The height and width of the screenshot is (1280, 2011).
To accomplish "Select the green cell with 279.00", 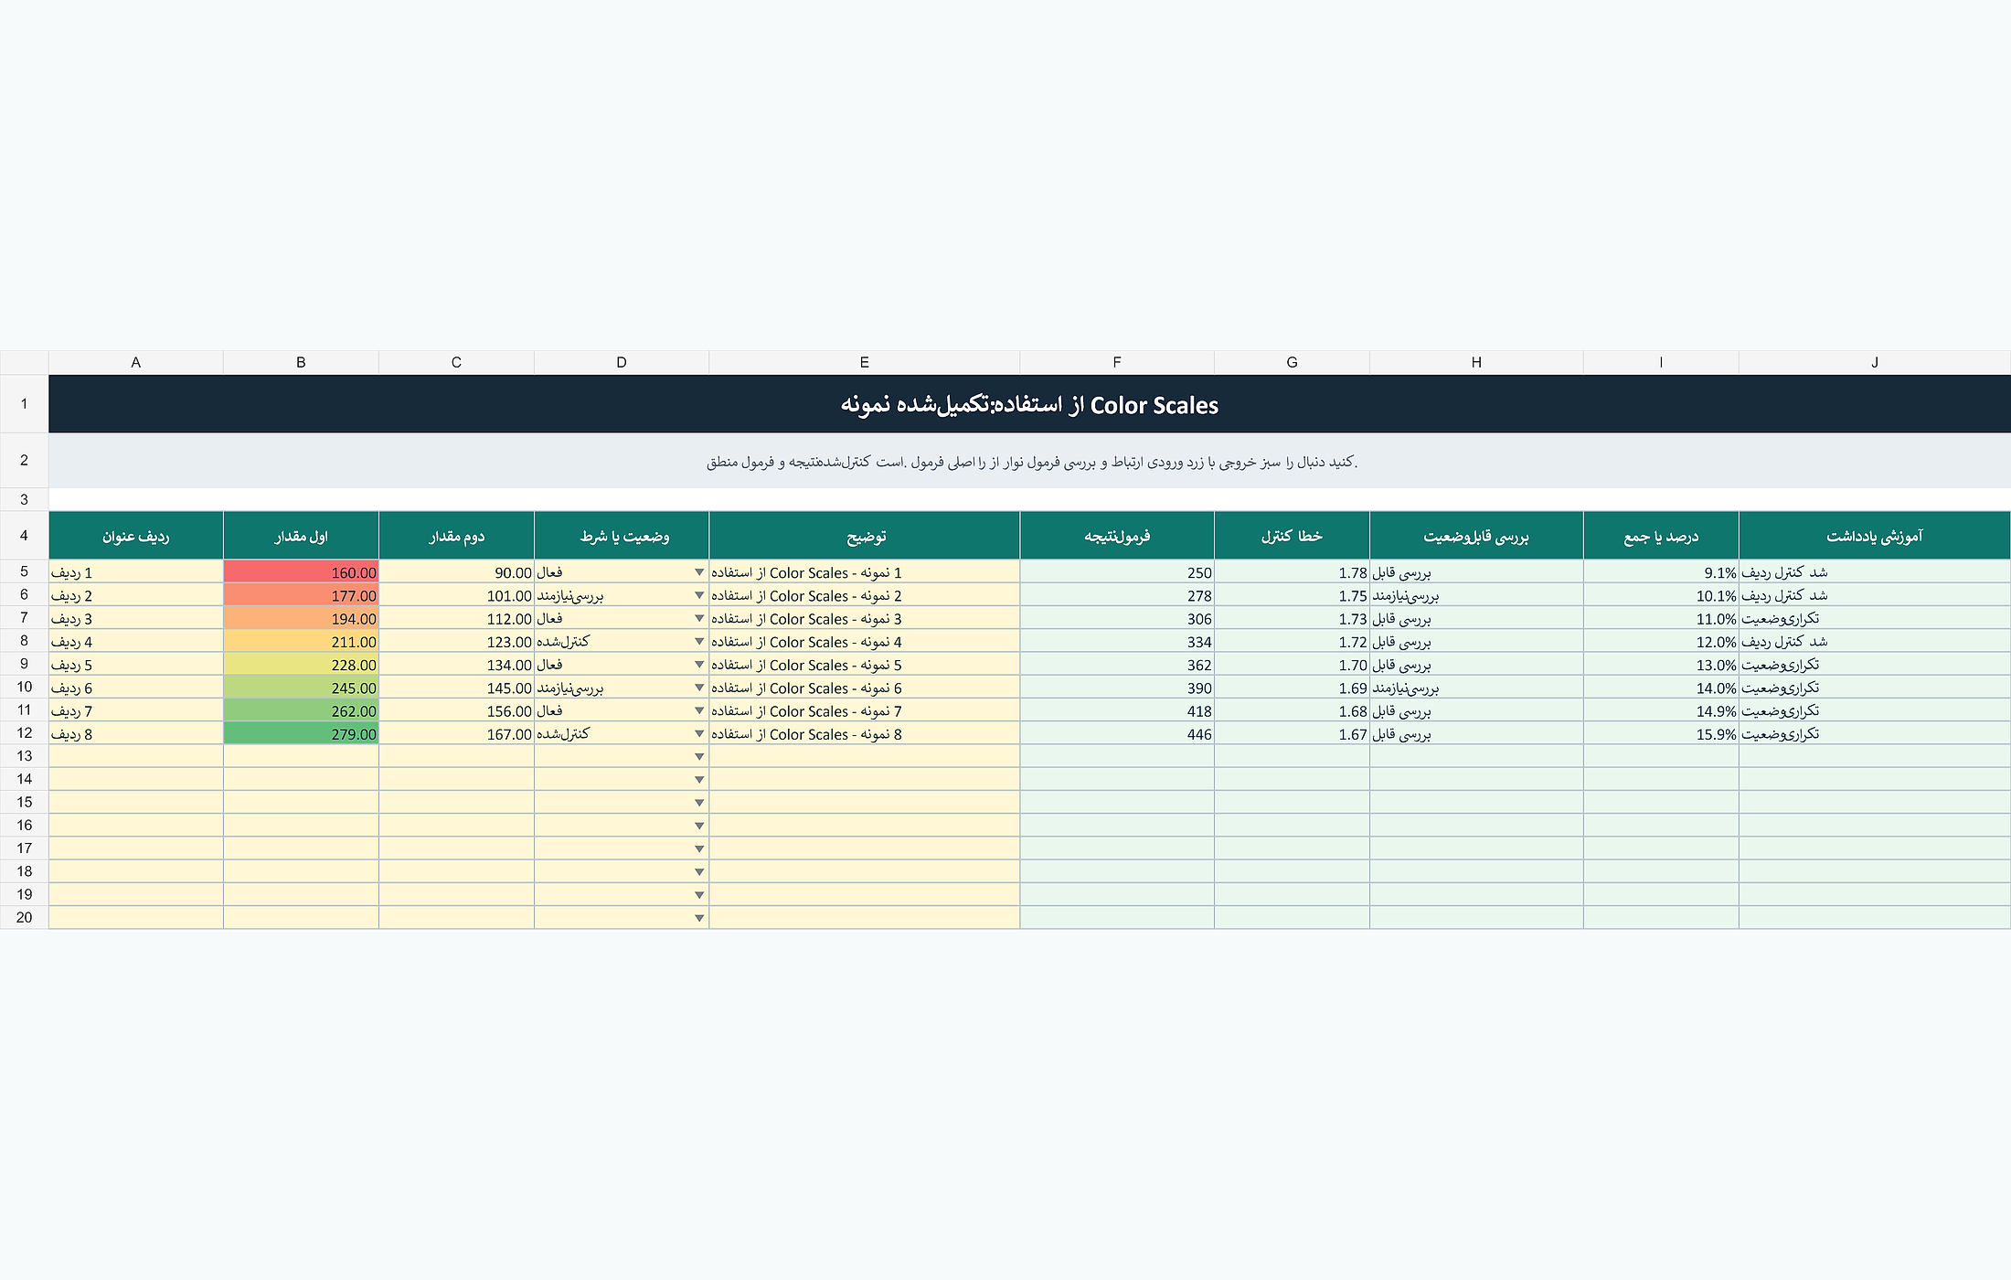I will (x=301, y=734).
